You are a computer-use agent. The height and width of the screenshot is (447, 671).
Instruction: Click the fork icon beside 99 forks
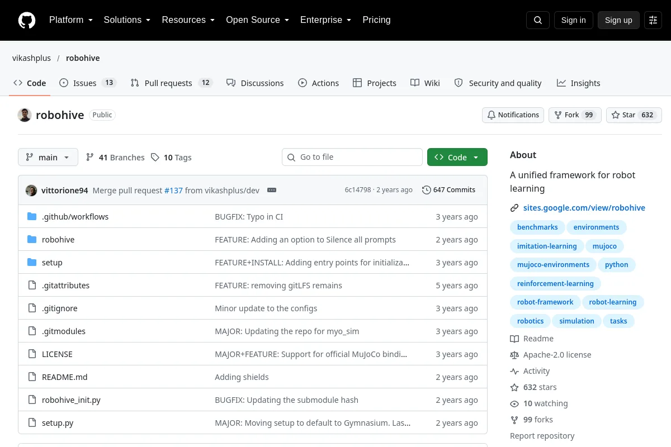coord(514,420)
